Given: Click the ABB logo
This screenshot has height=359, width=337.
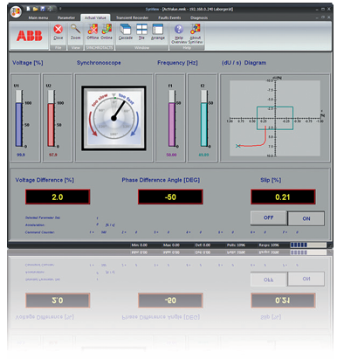Looking at the screenshot, I should click(x=29, y=36).
